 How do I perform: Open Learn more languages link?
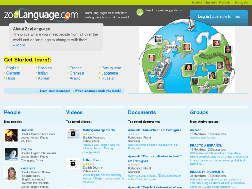point(55,91)
